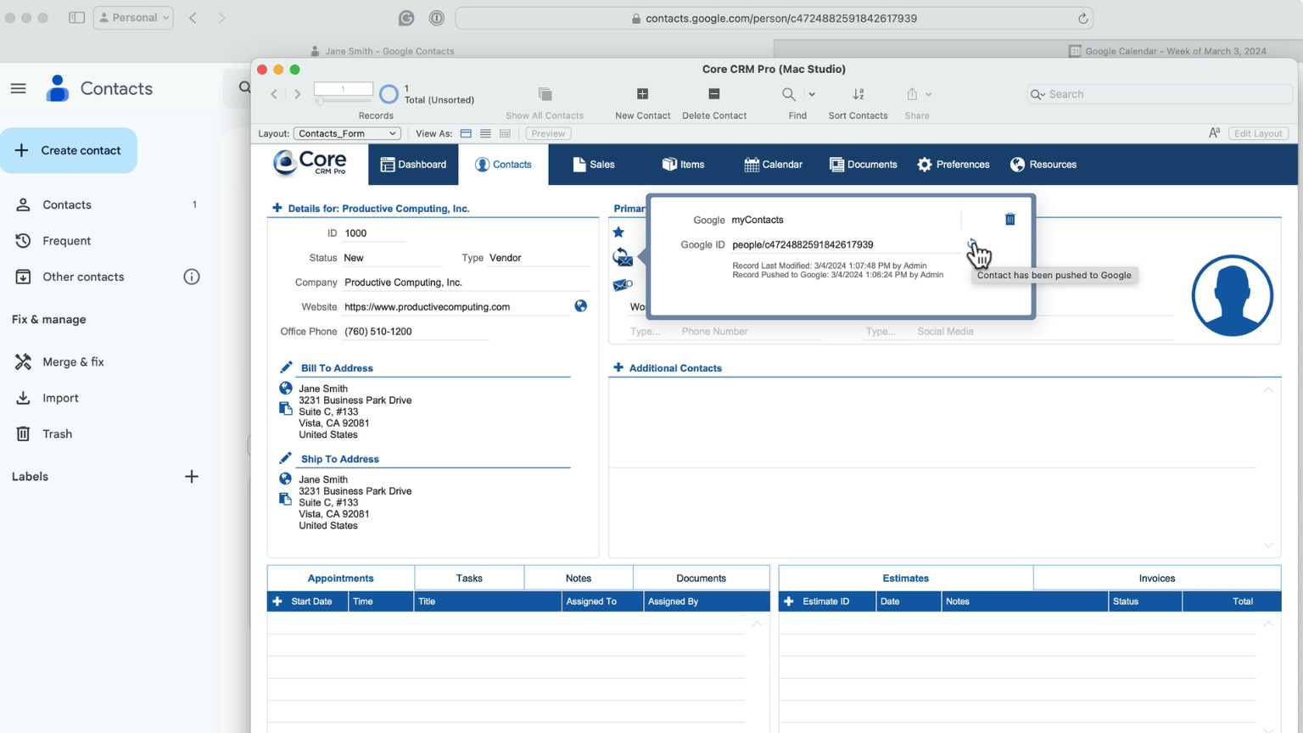Open the Personal profile dropdown
The image size is (1303, 733).
tap(133, 18)
